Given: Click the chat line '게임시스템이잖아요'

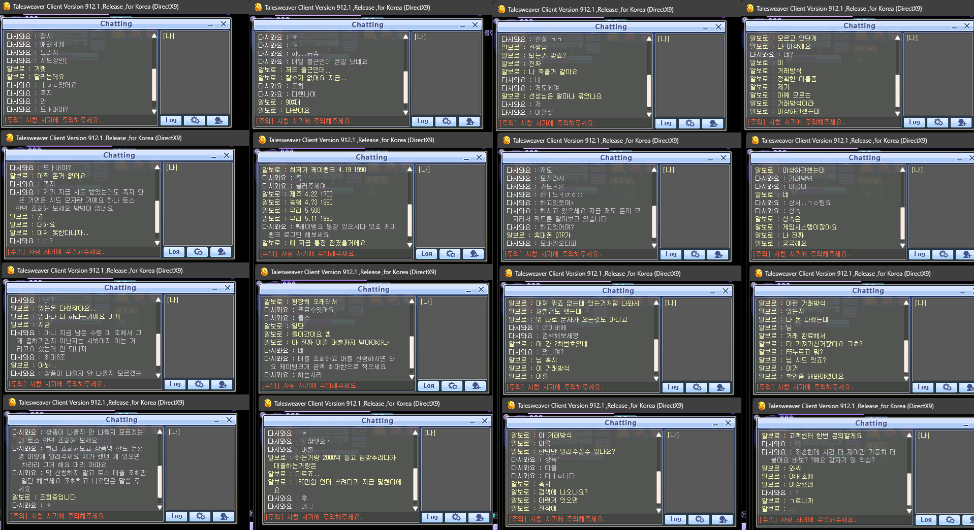Looking at the screenshot, I should click(796, 227).
